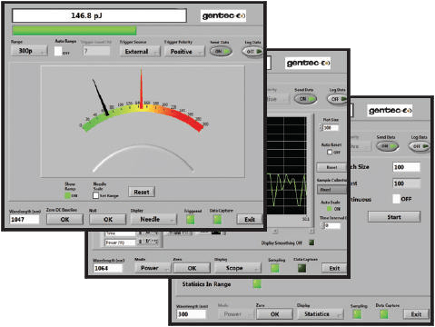The height and width of the screenshot is (327, 435).
Task: Toggle the Send Data ON switch in needle window
Action: pyautogui.click(x=221, y=52)
